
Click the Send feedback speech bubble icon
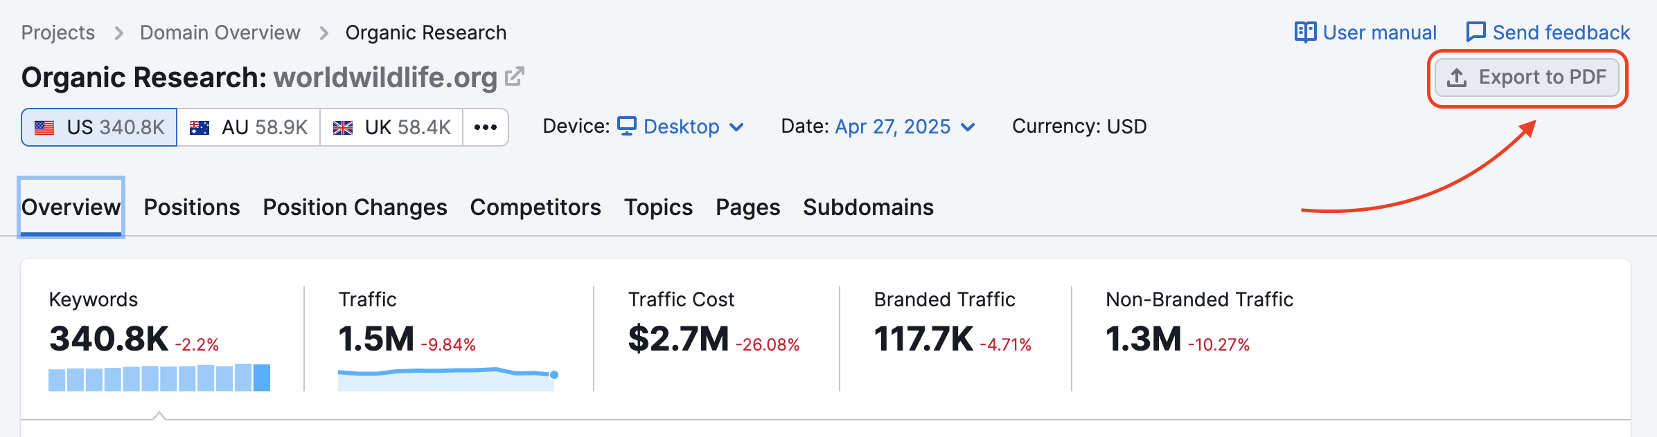[x=1476, y=32]
